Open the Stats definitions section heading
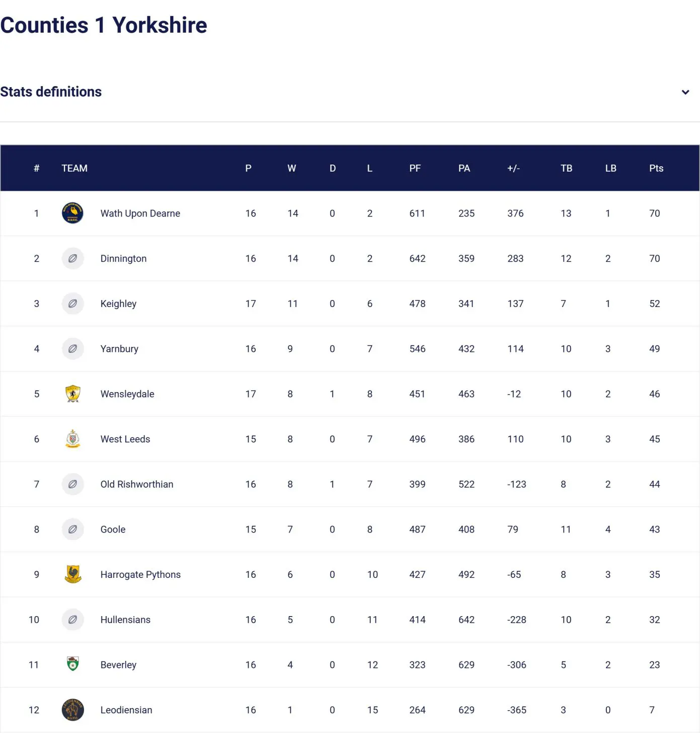 pyautogui.click(x=51, y=92)
